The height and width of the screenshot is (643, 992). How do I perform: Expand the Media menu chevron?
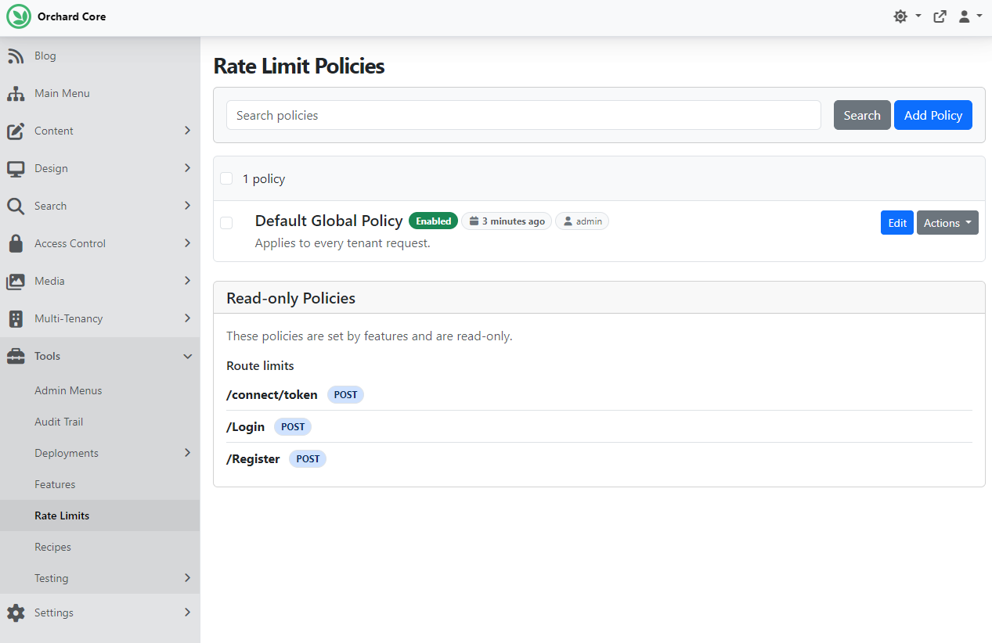[187, 281]
